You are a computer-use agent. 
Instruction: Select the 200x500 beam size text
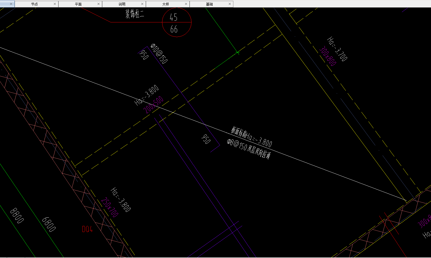154,105
